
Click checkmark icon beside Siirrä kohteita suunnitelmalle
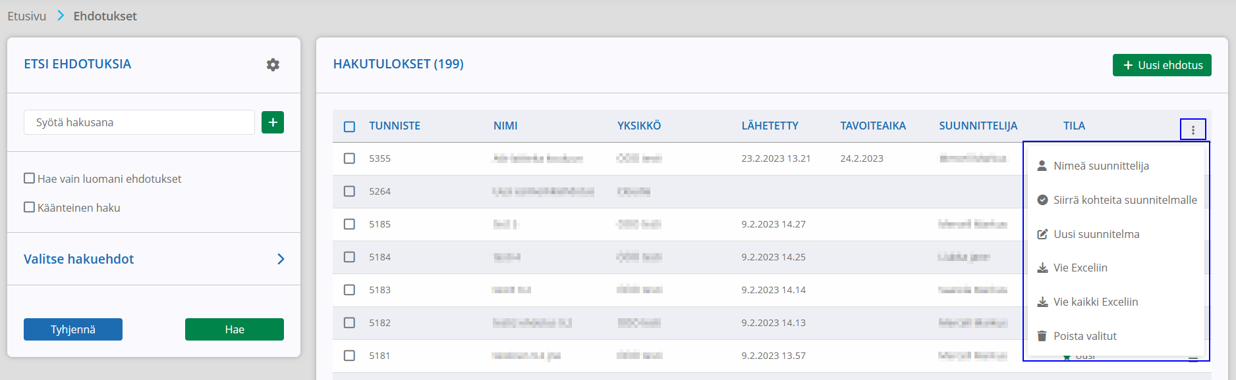pos(1042,200)
